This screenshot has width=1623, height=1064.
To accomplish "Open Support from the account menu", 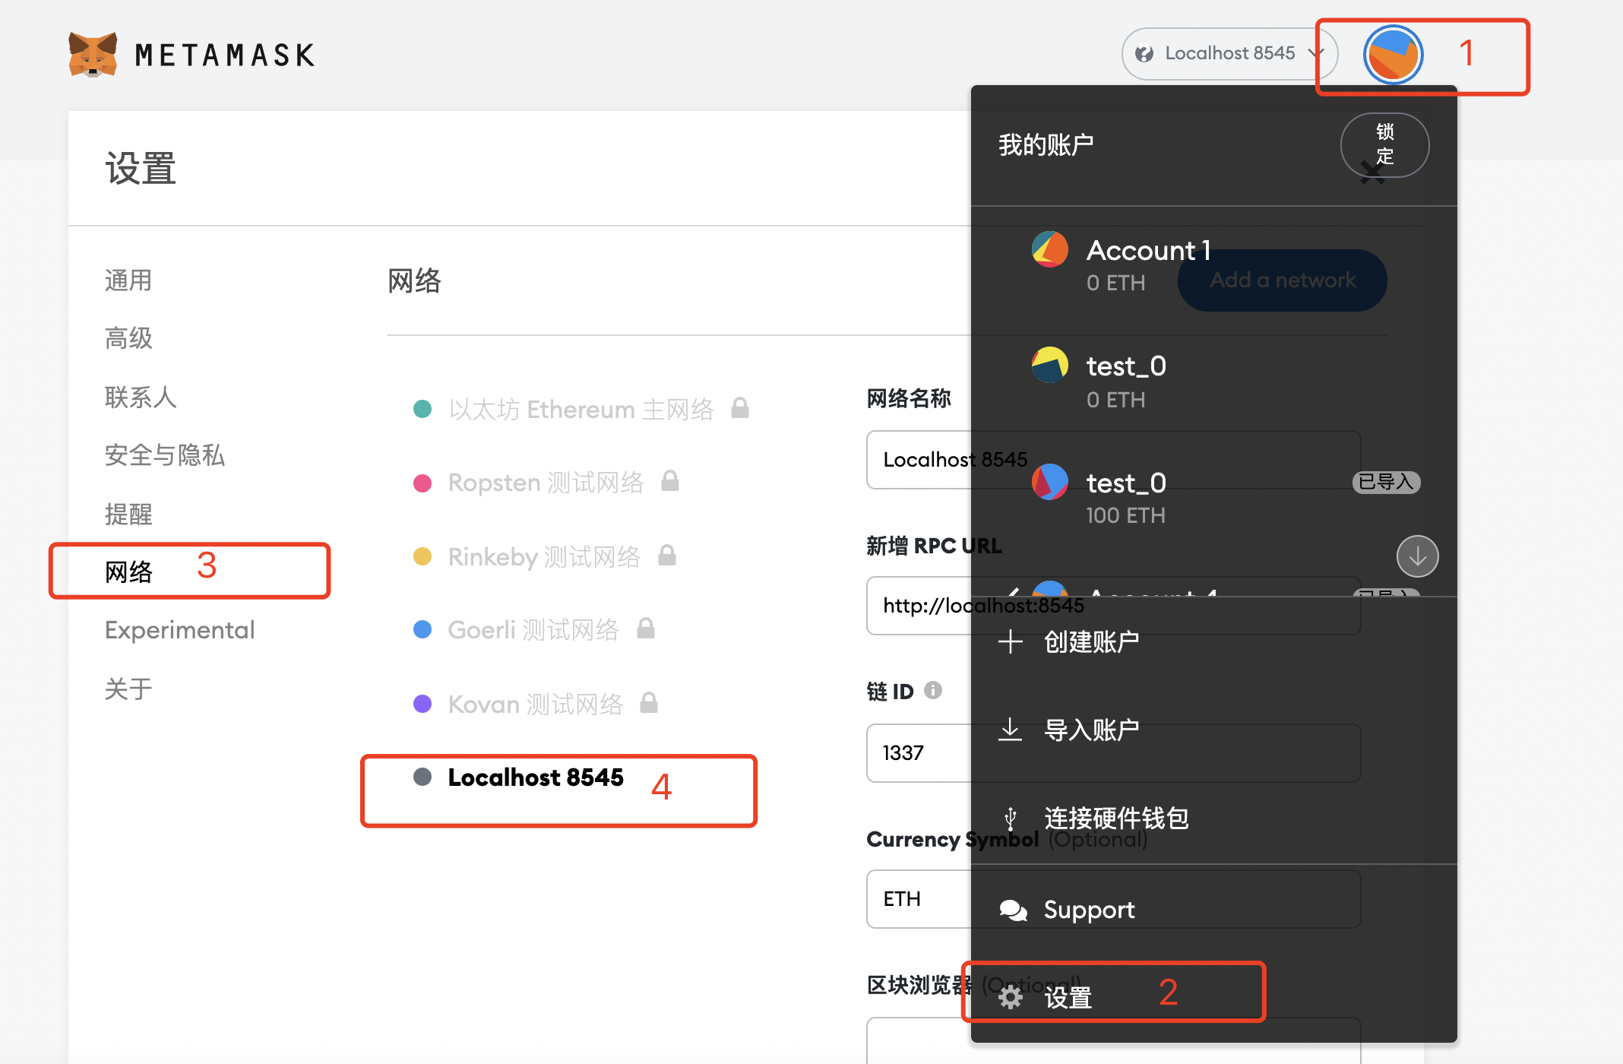I will (1213, 910).
